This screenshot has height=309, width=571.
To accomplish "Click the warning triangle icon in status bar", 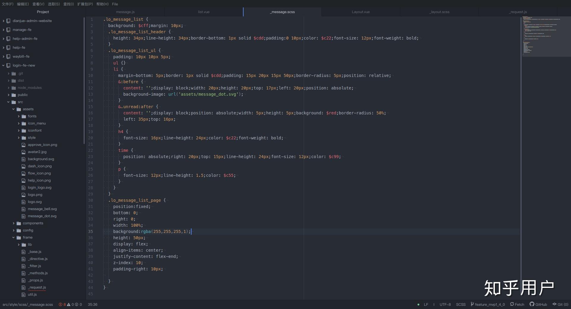I will tap(69, 305).
